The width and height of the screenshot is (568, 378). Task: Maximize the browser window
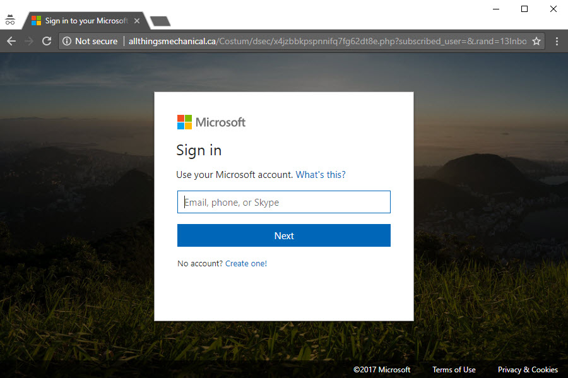coord(524,9)
